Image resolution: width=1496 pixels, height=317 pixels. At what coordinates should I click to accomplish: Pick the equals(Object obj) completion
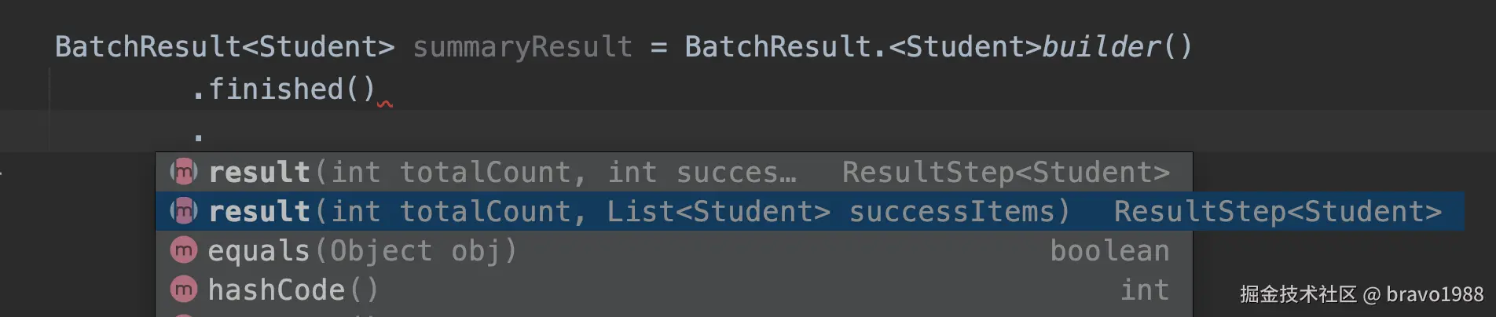(x=361, y=250)
